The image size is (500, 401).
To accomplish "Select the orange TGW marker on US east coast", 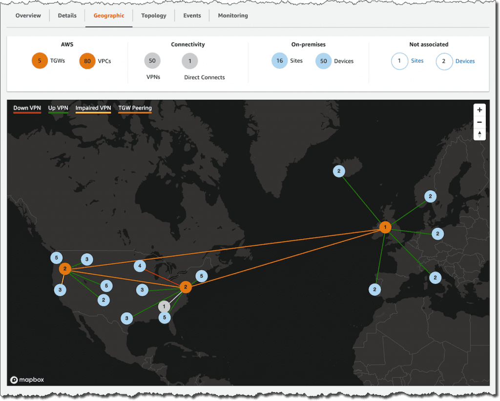I will point(185,288).
